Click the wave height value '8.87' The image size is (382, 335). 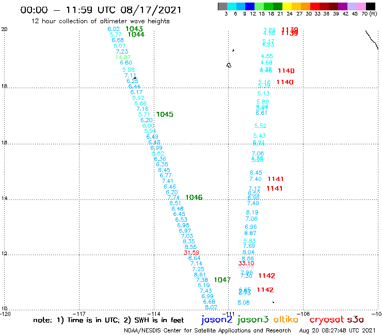point(250,233)
